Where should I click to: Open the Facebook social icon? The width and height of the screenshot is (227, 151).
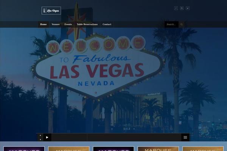coord(176,8)
